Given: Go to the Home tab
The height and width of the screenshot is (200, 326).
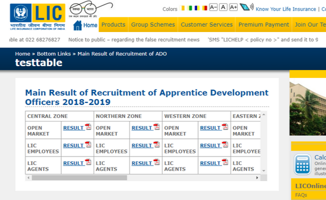Looking at the screenshot, I should click(x=85, y=24).
